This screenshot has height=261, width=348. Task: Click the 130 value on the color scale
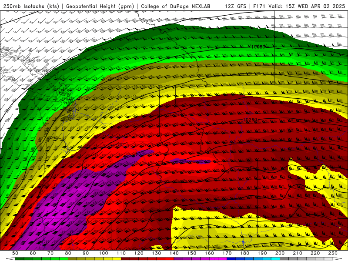(157, 253)
